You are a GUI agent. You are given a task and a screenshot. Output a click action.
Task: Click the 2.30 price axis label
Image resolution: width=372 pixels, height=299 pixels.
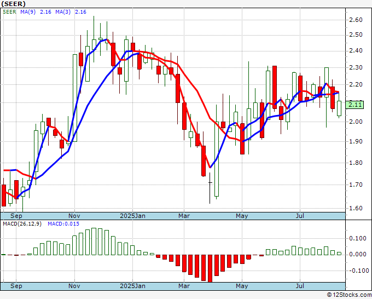point(356,67)
